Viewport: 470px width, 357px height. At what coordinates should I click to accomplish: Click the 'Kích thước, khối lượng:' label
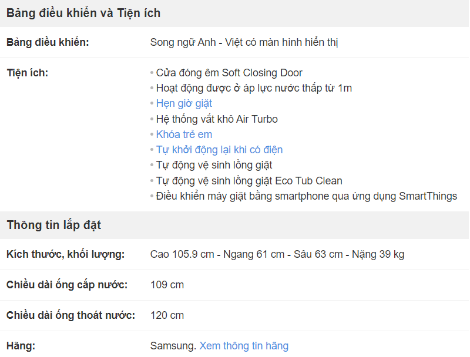click(65, 254)
